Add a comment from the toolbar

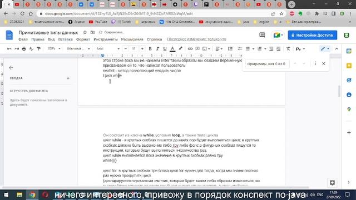pos(197,49)
